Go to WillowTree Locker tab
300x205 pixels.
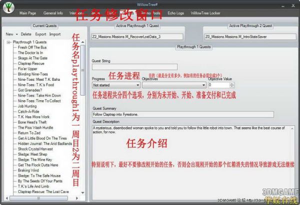212,12
